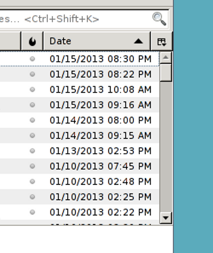
Task: Toggle junk dot for 10:08 AM message
Action: point(32,90)
